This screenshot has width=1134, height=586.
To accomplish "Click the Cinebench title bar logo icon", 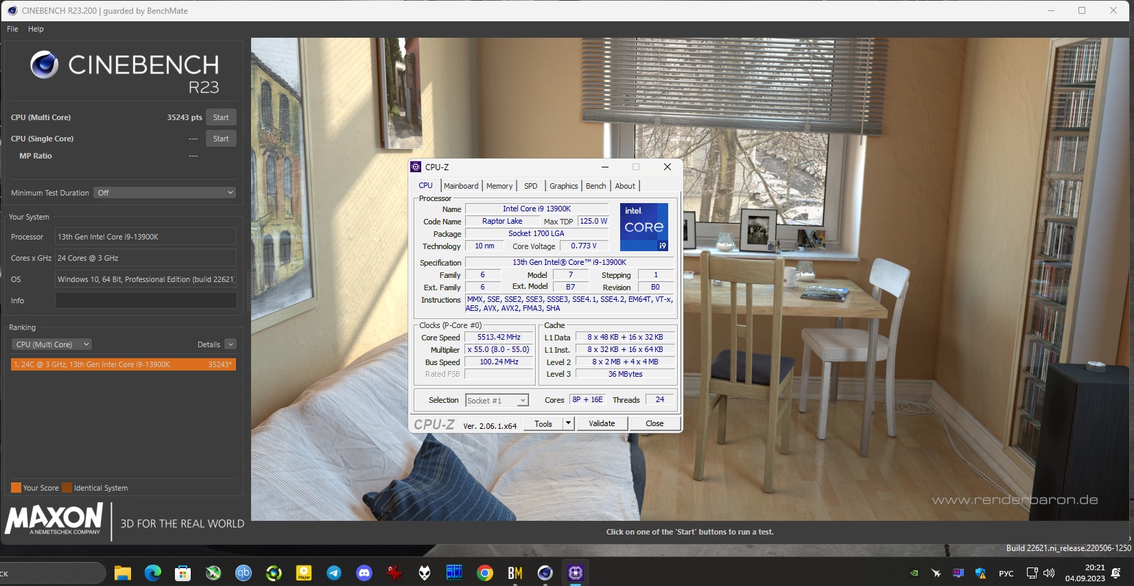I will [12, 10].
